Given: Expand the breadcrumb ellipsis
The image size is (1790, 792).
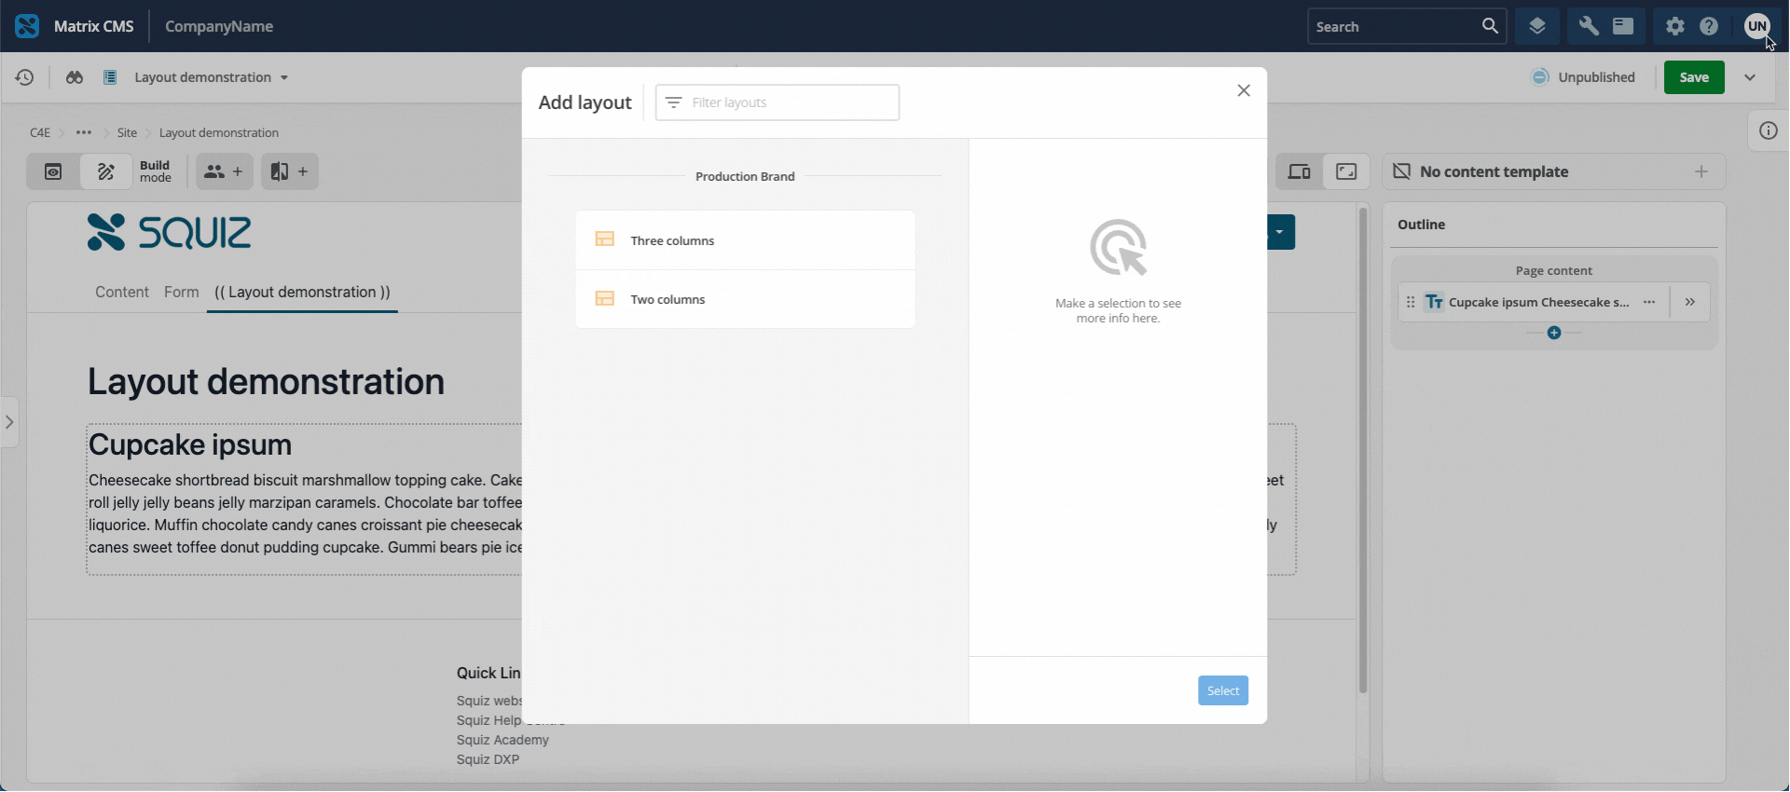Looking at the screenshot, I should tap(84, 132).
